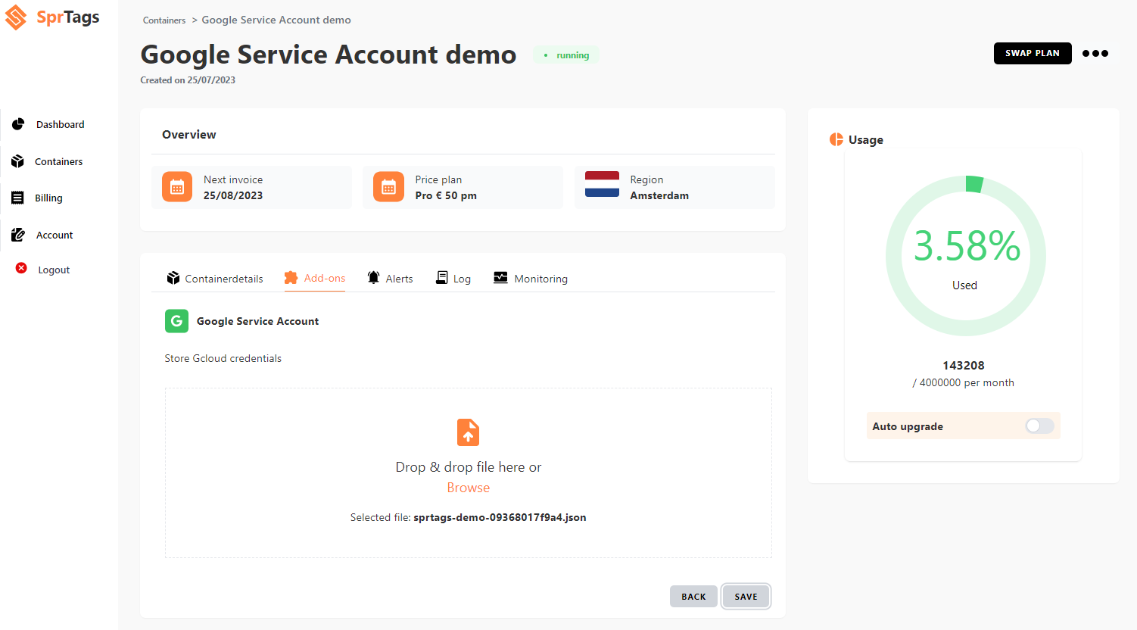Click the SAVE button
1137x630 pixels.
[746, 597]
